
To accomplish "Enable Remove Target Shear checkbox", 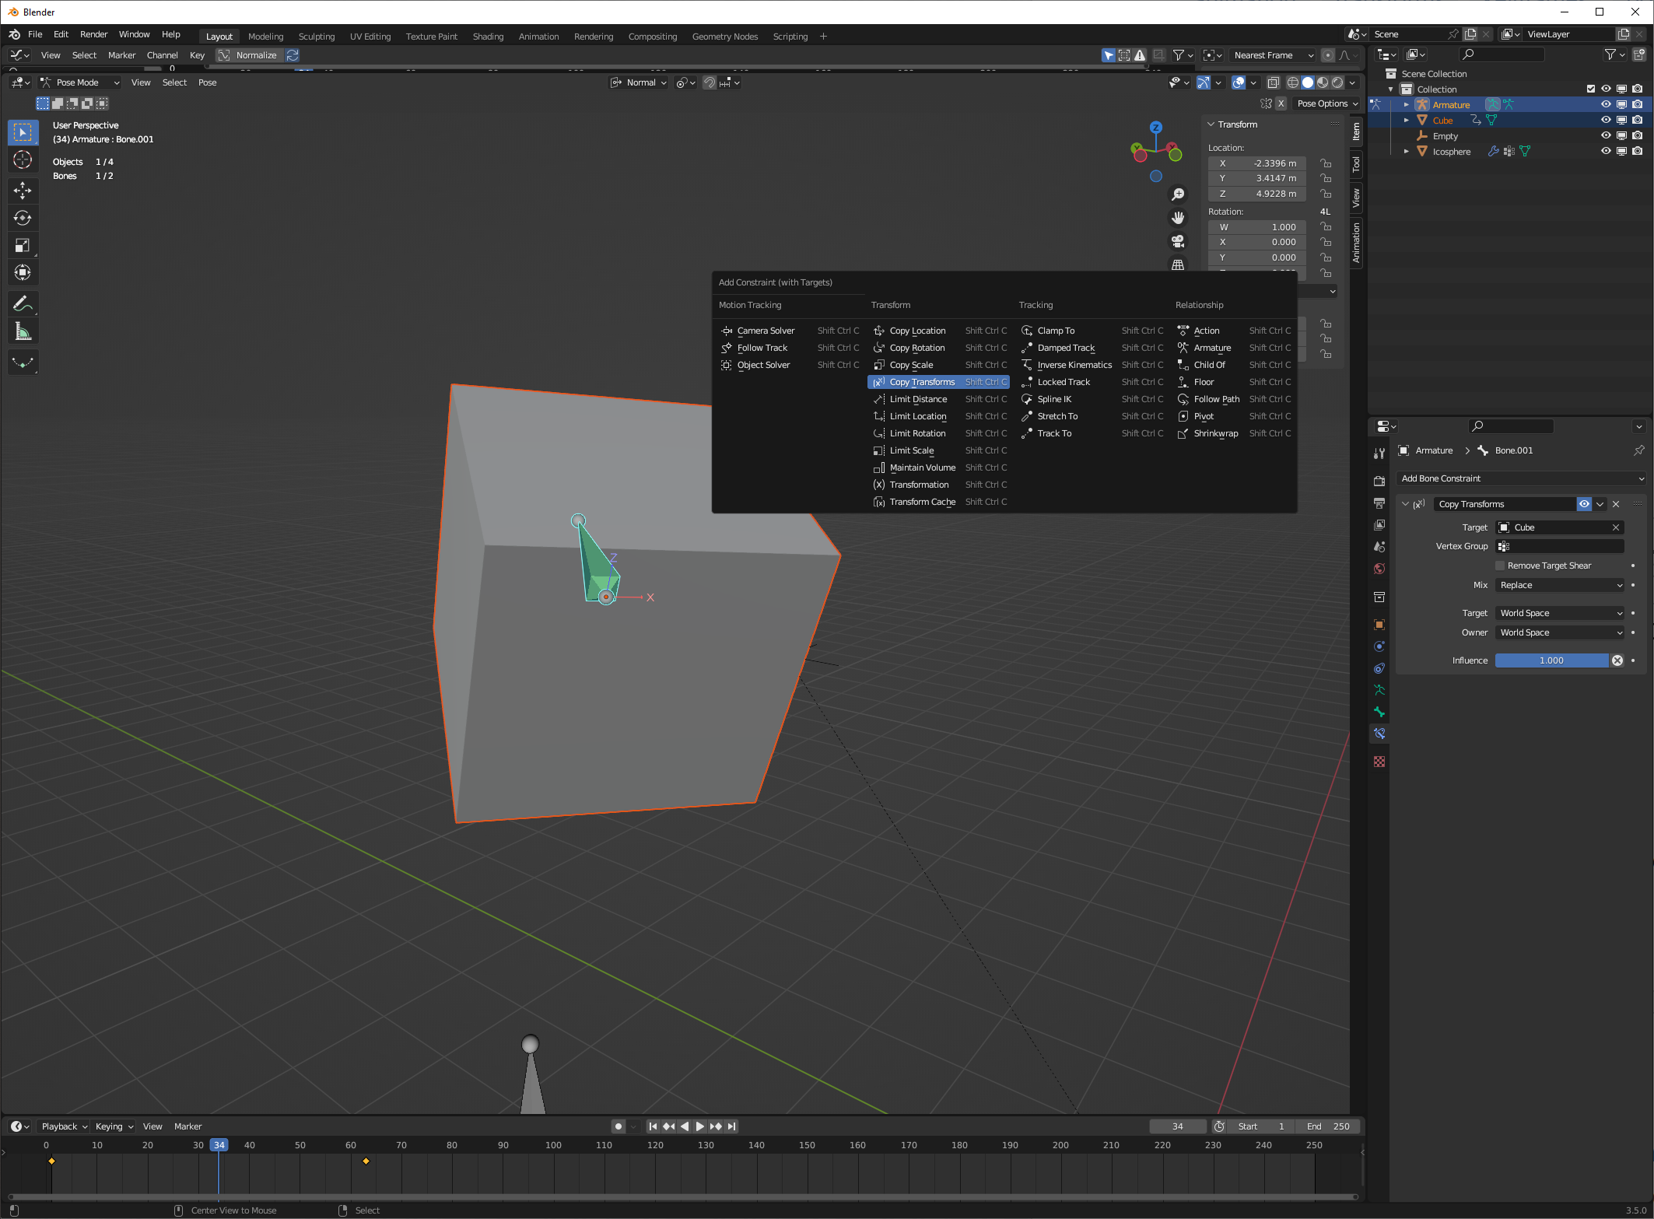I will 1500,566.
